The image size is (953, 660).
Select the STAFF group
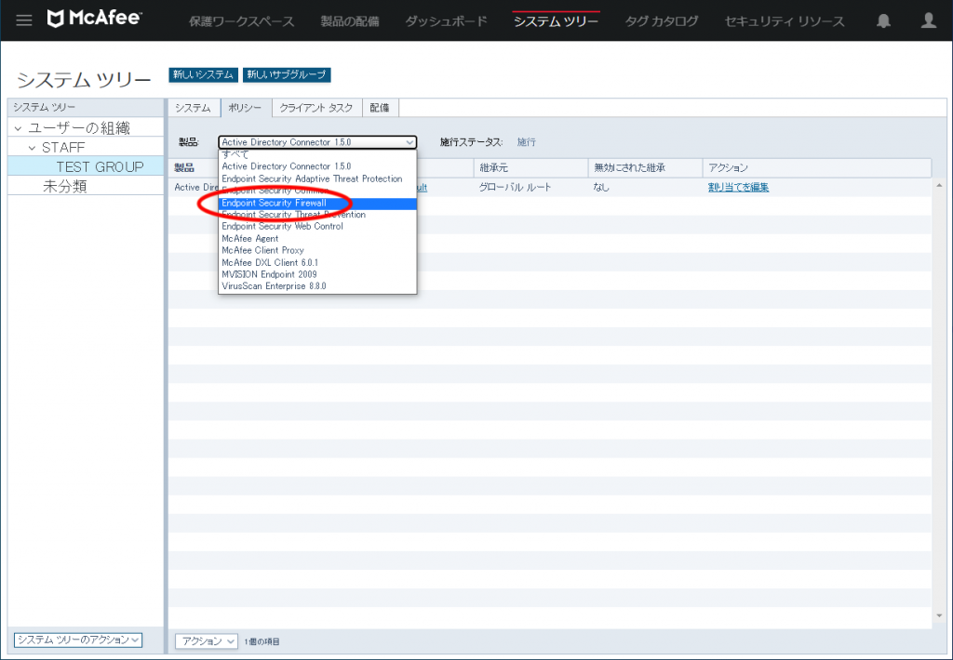[63, 148]
